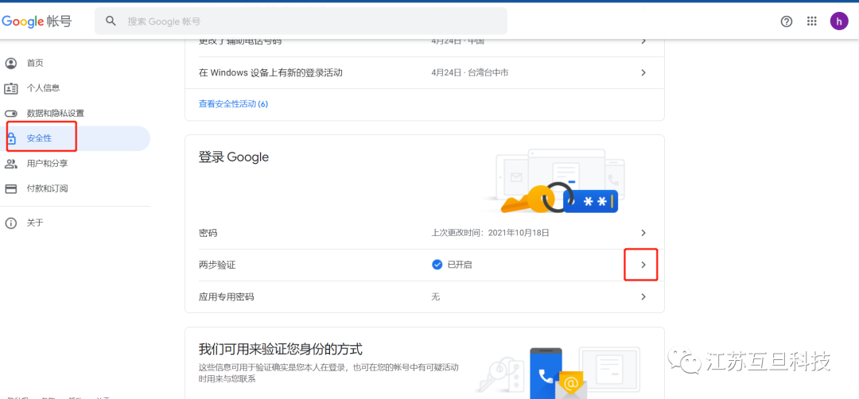Click the Personal info ID card icon
The height and width of the screenshot is (399, 859).
tap(11, 88)
